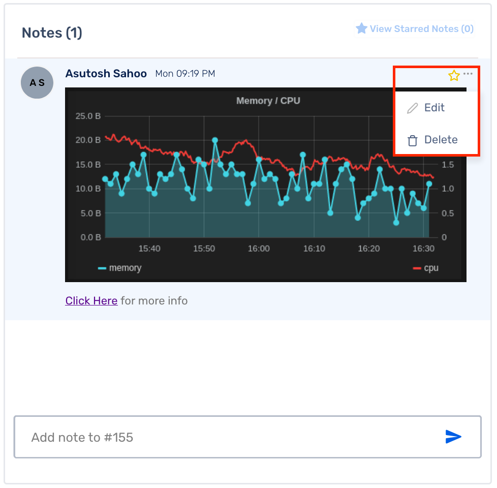Open the three-dot note options menu
The height and width of the screenshot is (488, 497).
click(468, 74)
